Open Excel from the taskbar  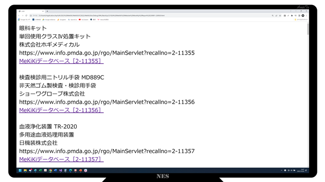(41, 170)
